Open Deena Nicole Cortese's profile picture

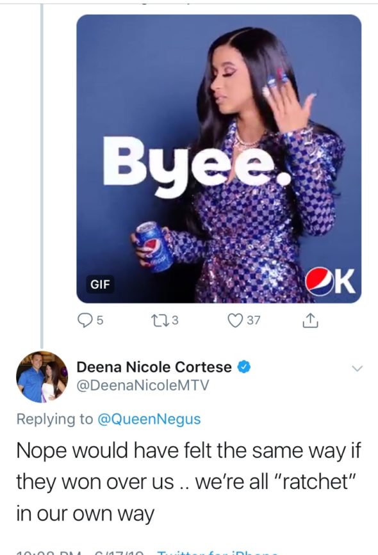pos(42,376)
